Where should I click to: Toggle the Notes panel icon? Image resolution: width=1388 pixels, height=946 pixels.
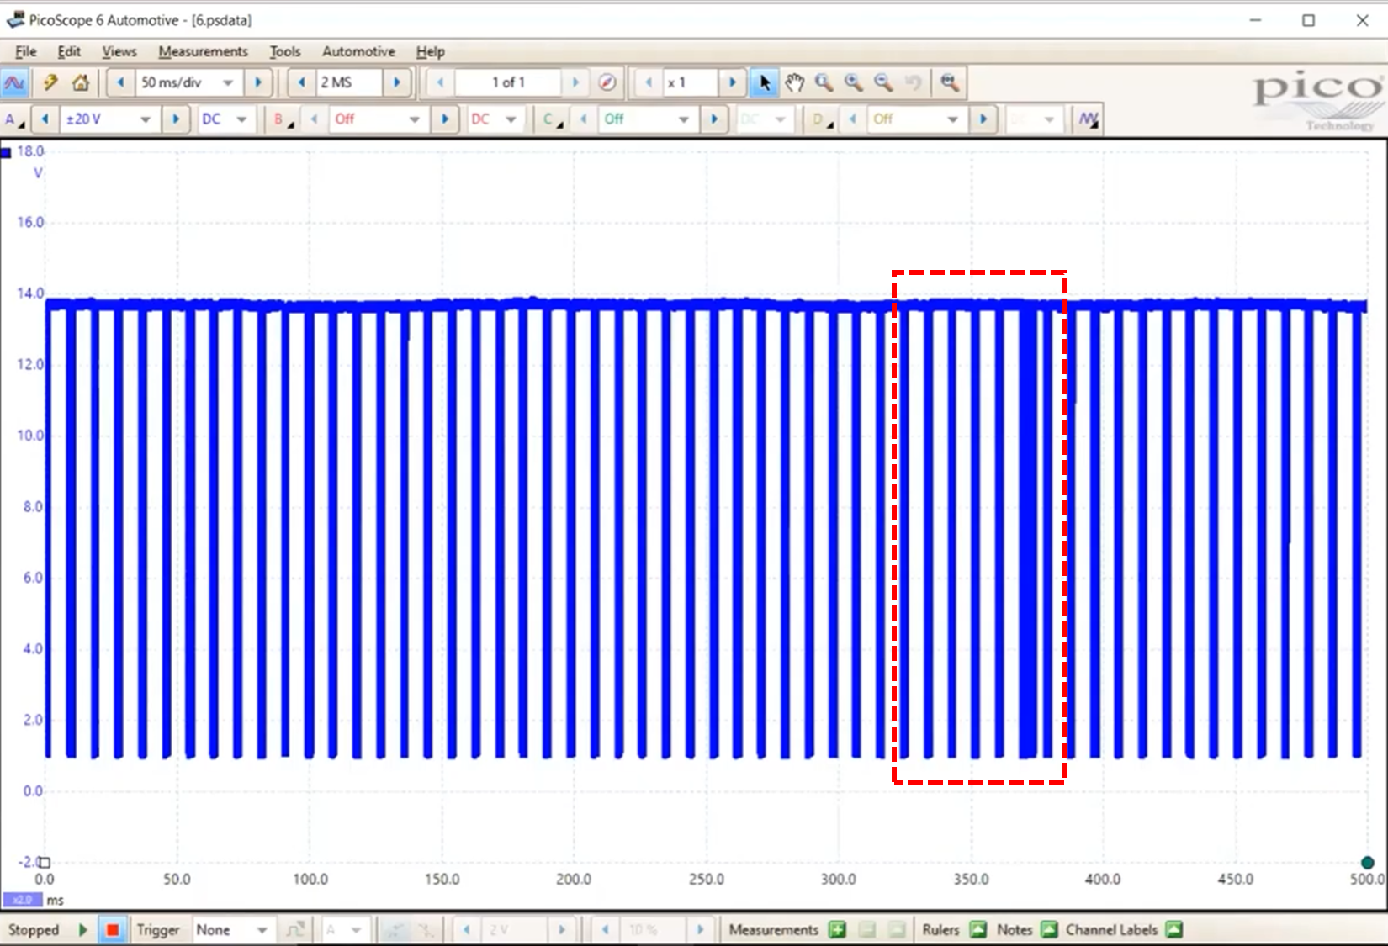pos(1049,930)
